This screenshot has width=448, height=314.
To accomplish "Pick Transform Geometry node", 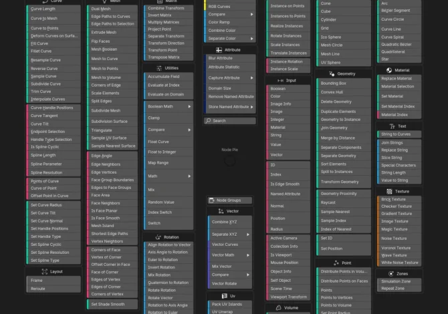I will (x=344, y=182).
